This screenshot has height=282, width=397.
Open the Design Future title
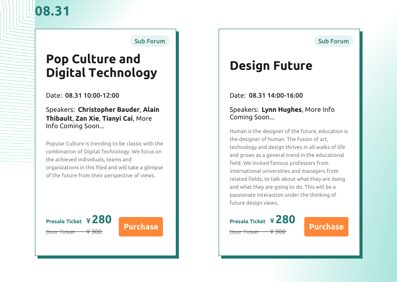coord(271,66)
